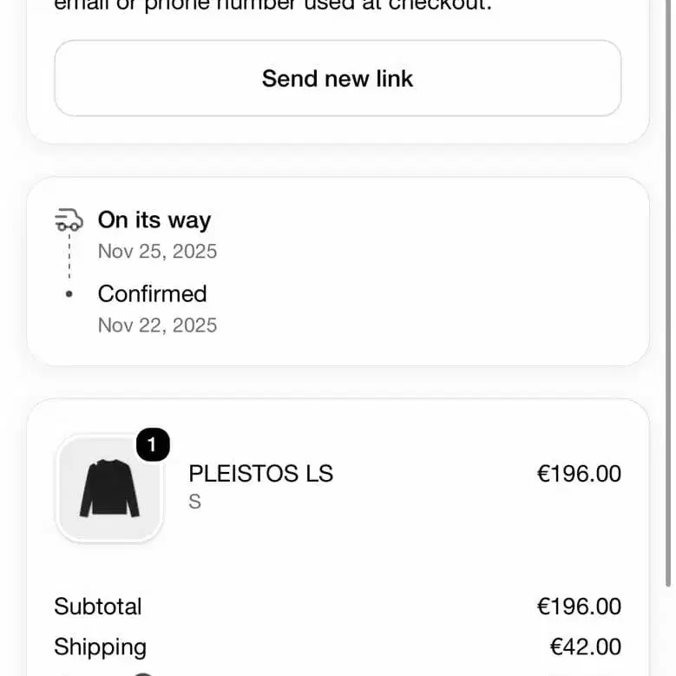676x676 pixels.
Task: Select the size S label under product
Action: click(x=194, y=502)
